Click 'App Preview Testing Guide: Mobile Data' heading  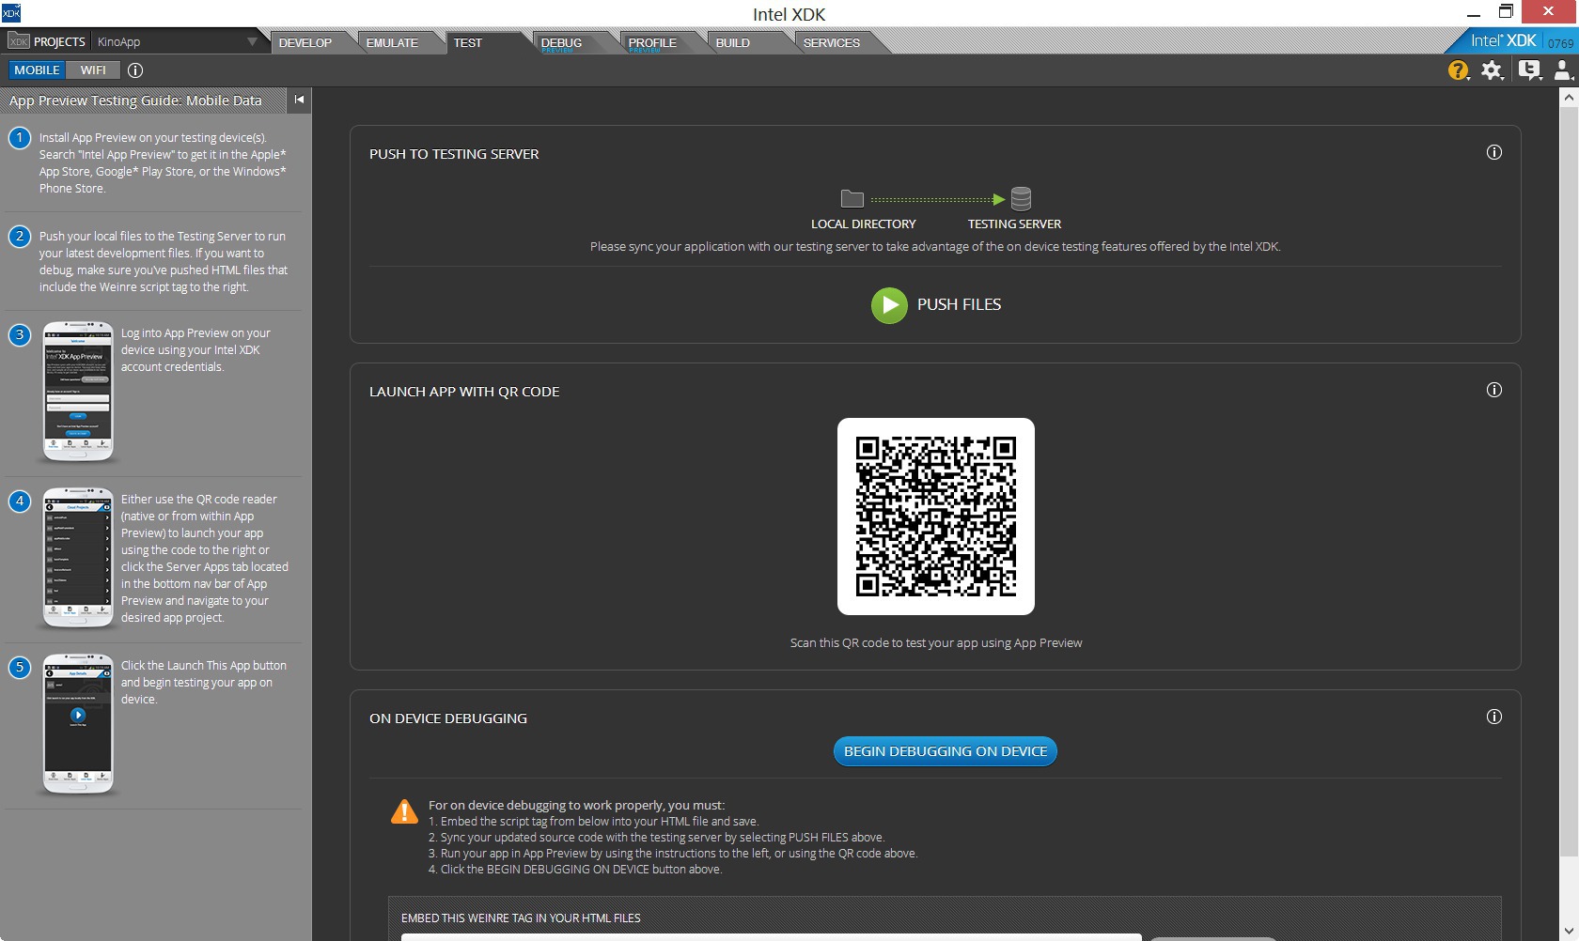click(x=135, y=100)
